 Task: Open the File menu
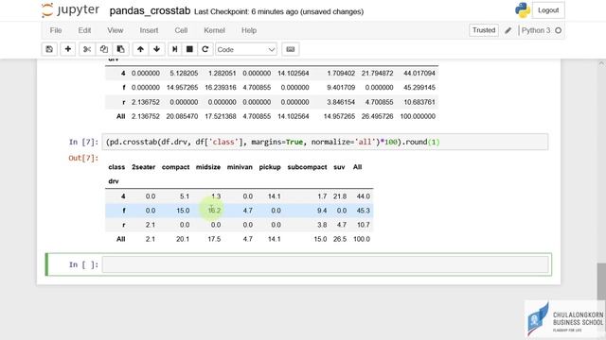(56, 30)
